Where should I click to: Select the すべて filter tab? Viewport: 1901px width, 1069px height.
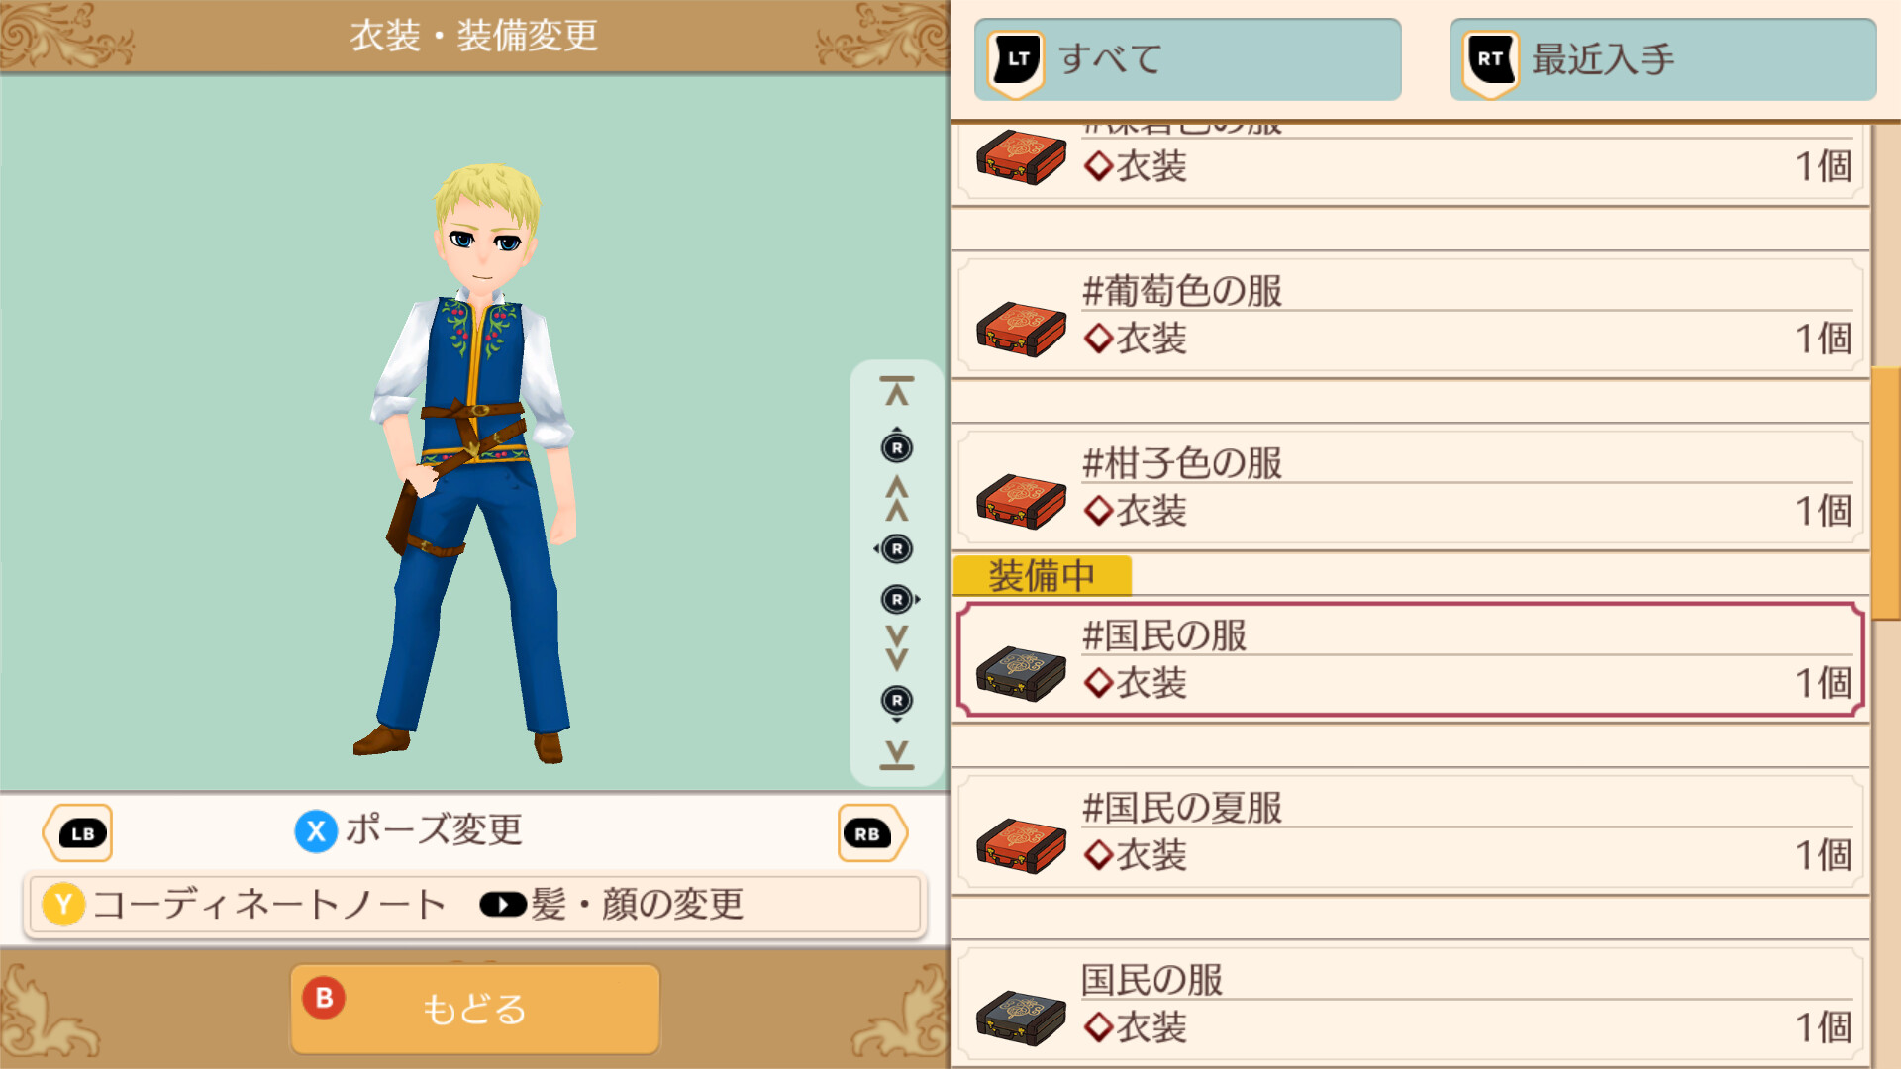click(x=1188, y=59)
